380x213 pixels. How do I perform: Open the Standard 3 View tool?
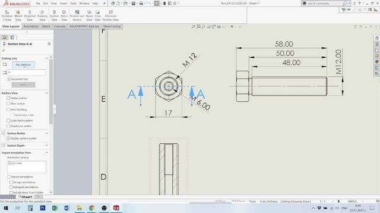pos(7,15)
